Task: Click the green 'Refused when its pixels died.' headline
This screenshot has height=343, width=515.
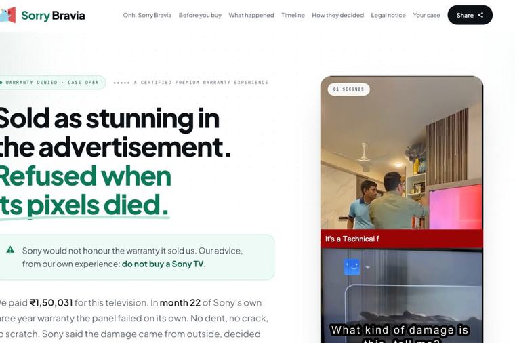Action: (x=85, y=190)
